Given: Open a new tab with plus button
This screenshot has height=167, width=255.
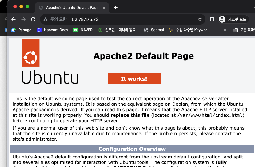Looking at the screenshot, I should pos(116,8).
